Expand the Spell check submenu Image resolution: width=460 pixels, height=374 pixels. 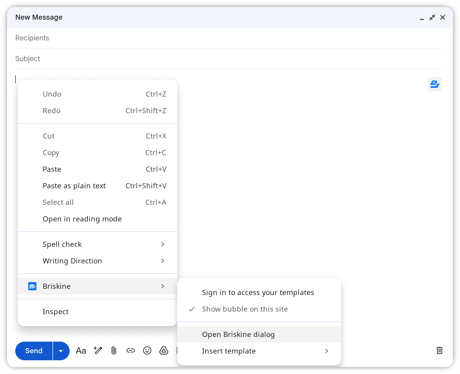62,244
